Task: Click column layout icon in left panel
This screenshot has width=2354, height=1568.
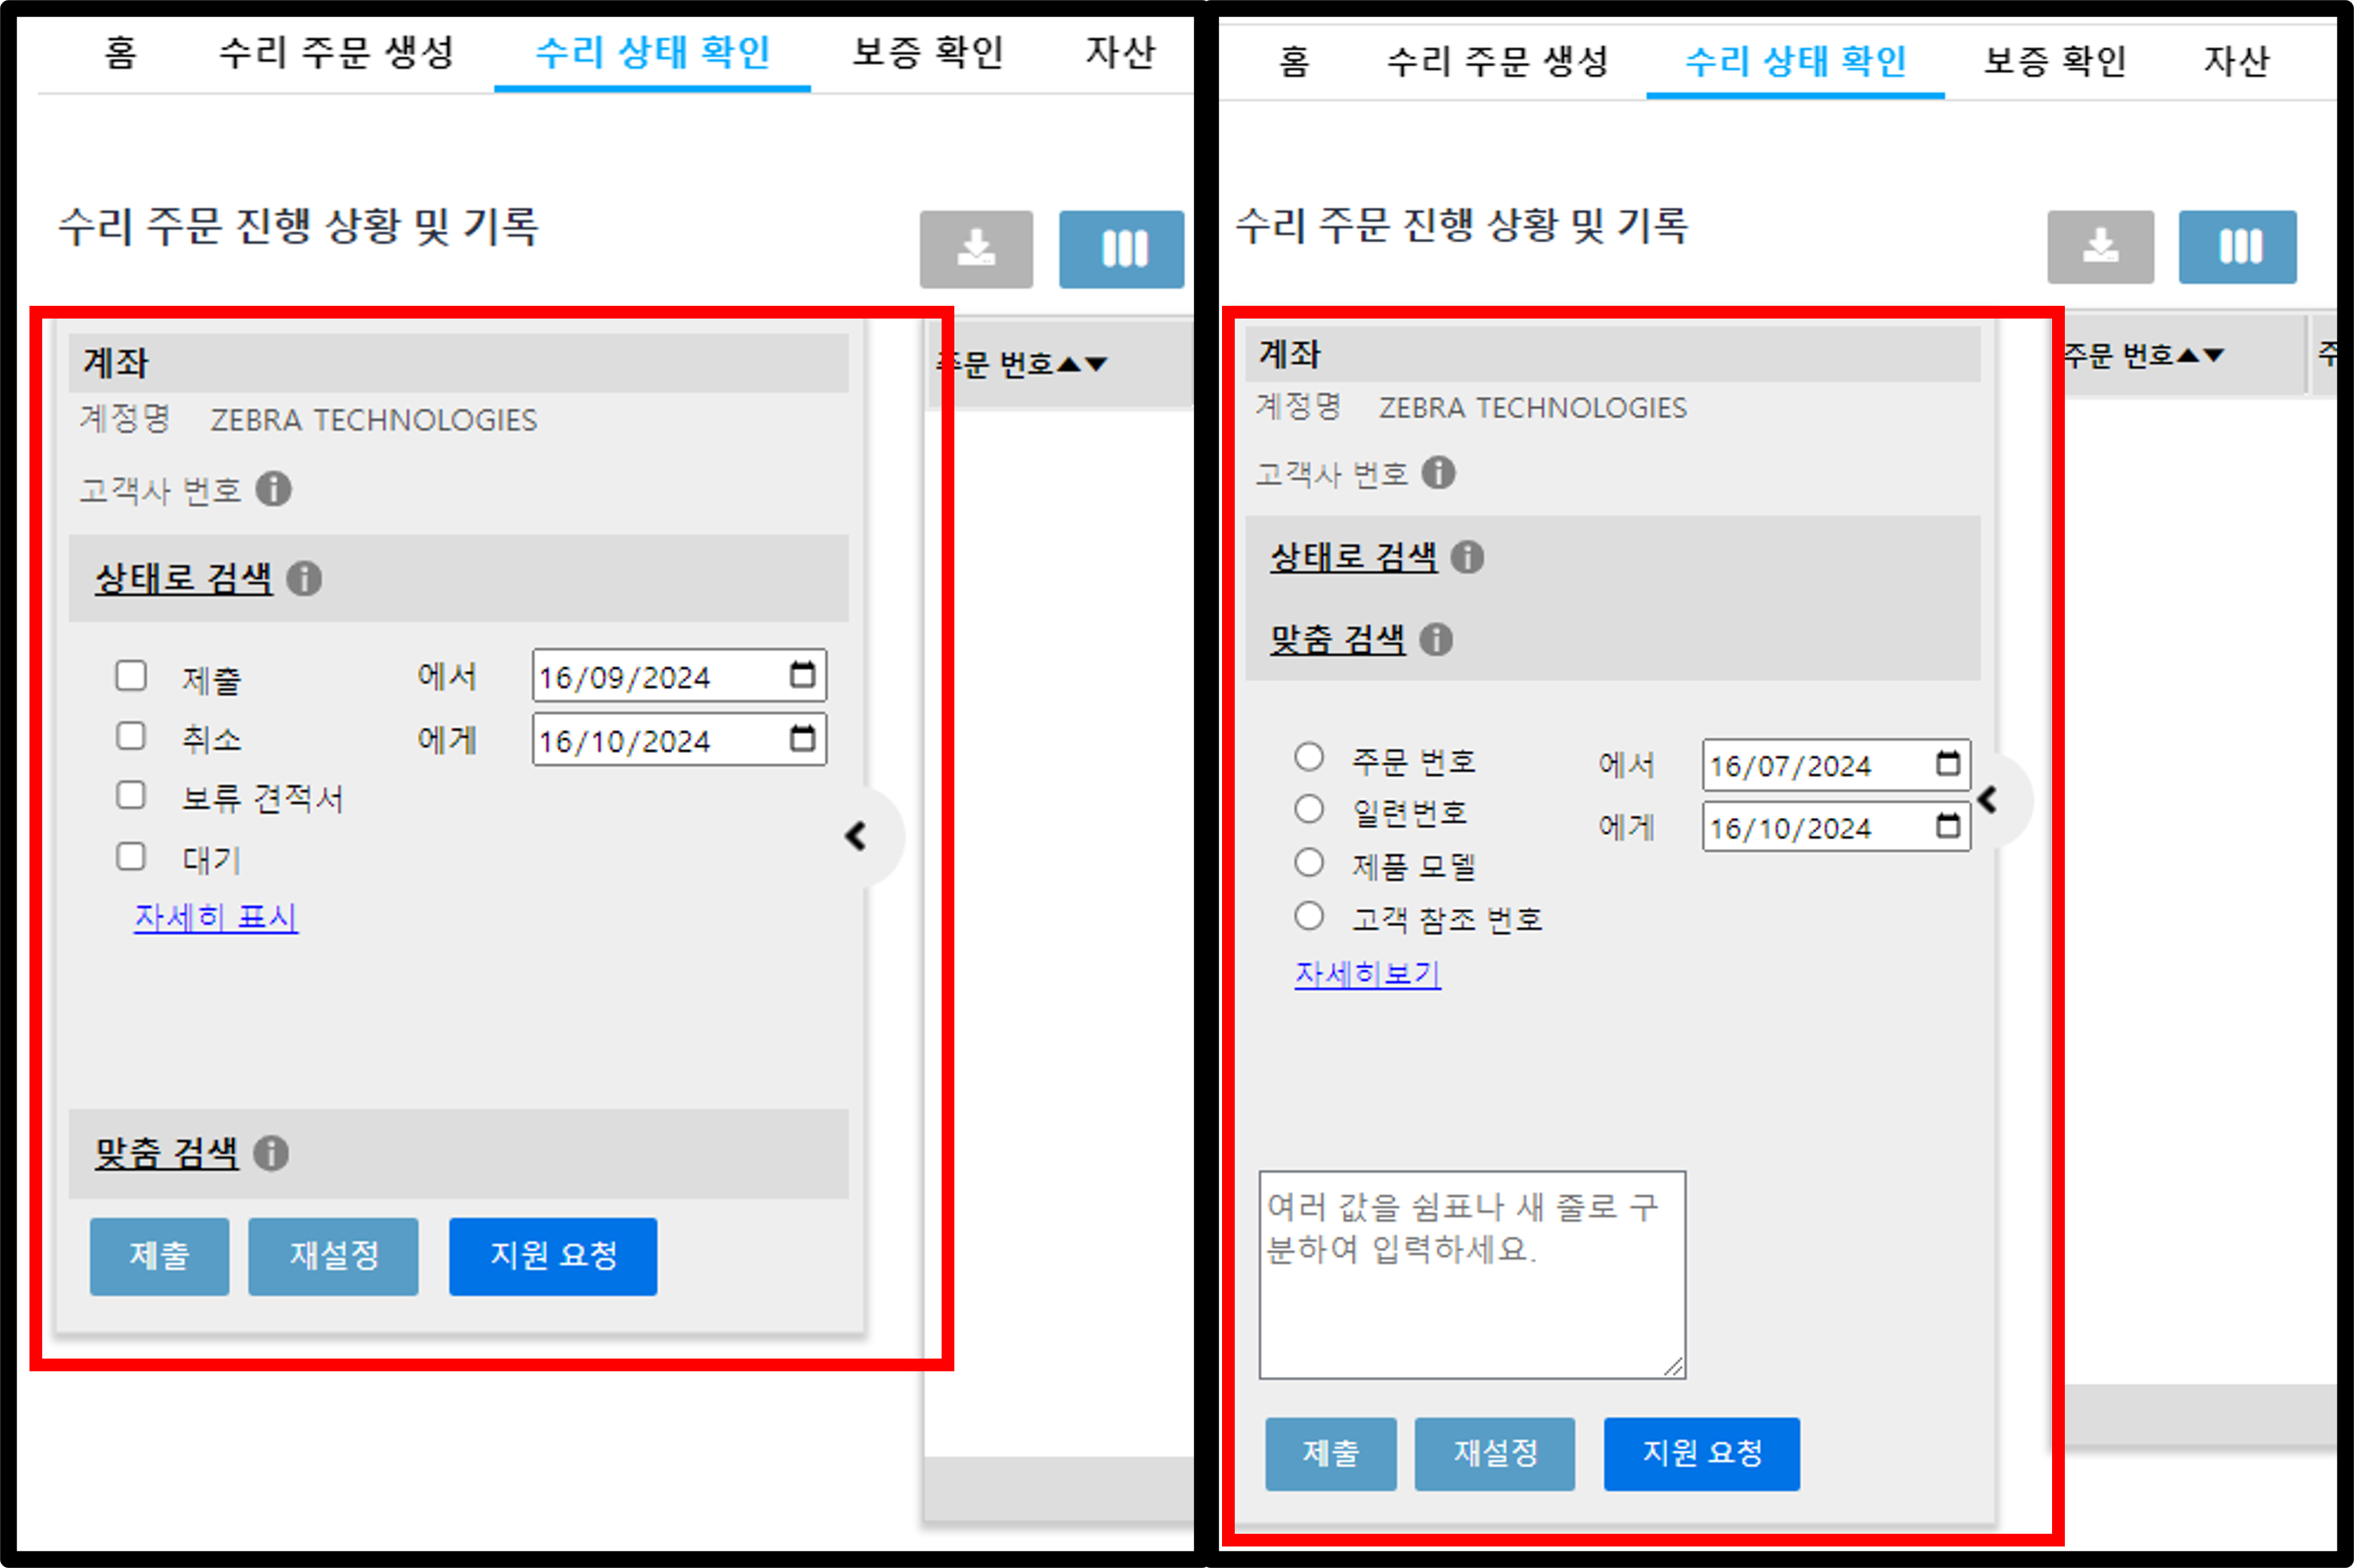Action: coord(1122,249)
